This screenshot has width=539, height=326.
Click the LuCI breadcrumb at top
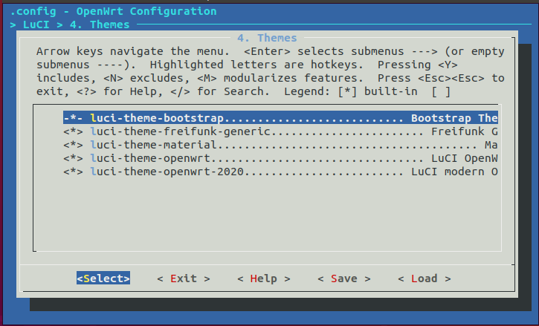[x=36, y=25]
